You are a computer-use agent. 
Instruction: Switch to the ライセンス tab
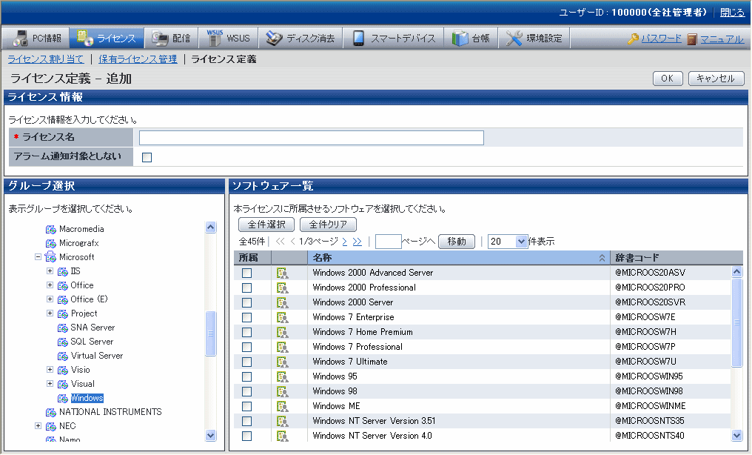tap(107, 39)
